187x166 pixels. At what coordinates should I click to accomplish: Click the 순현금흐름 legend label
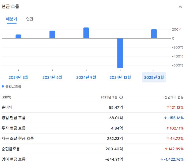pyautogui.click(x=13, y=86)
